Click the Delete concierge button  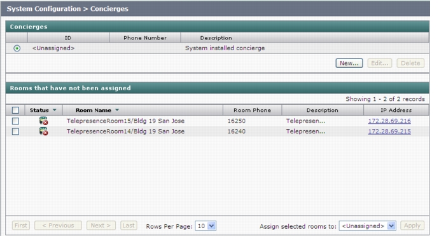(410, 63)
